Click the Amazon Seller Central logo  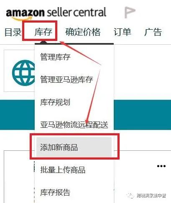click(56, 13)
